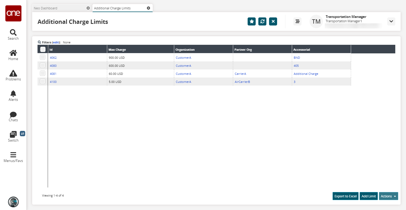The height and width of the screenshot is (210, 406).
Task: Tick the checkbox for row 4100
Action: [43, 82]
